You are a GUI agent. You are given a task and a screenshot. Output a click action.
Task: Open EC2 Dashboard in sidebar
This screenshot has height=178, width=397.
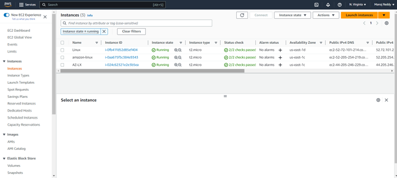coord(19,30)
